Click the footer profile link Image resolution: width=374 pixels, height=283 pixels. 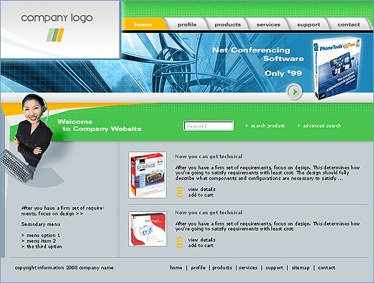pyautogui.click(x=198, y=268)
